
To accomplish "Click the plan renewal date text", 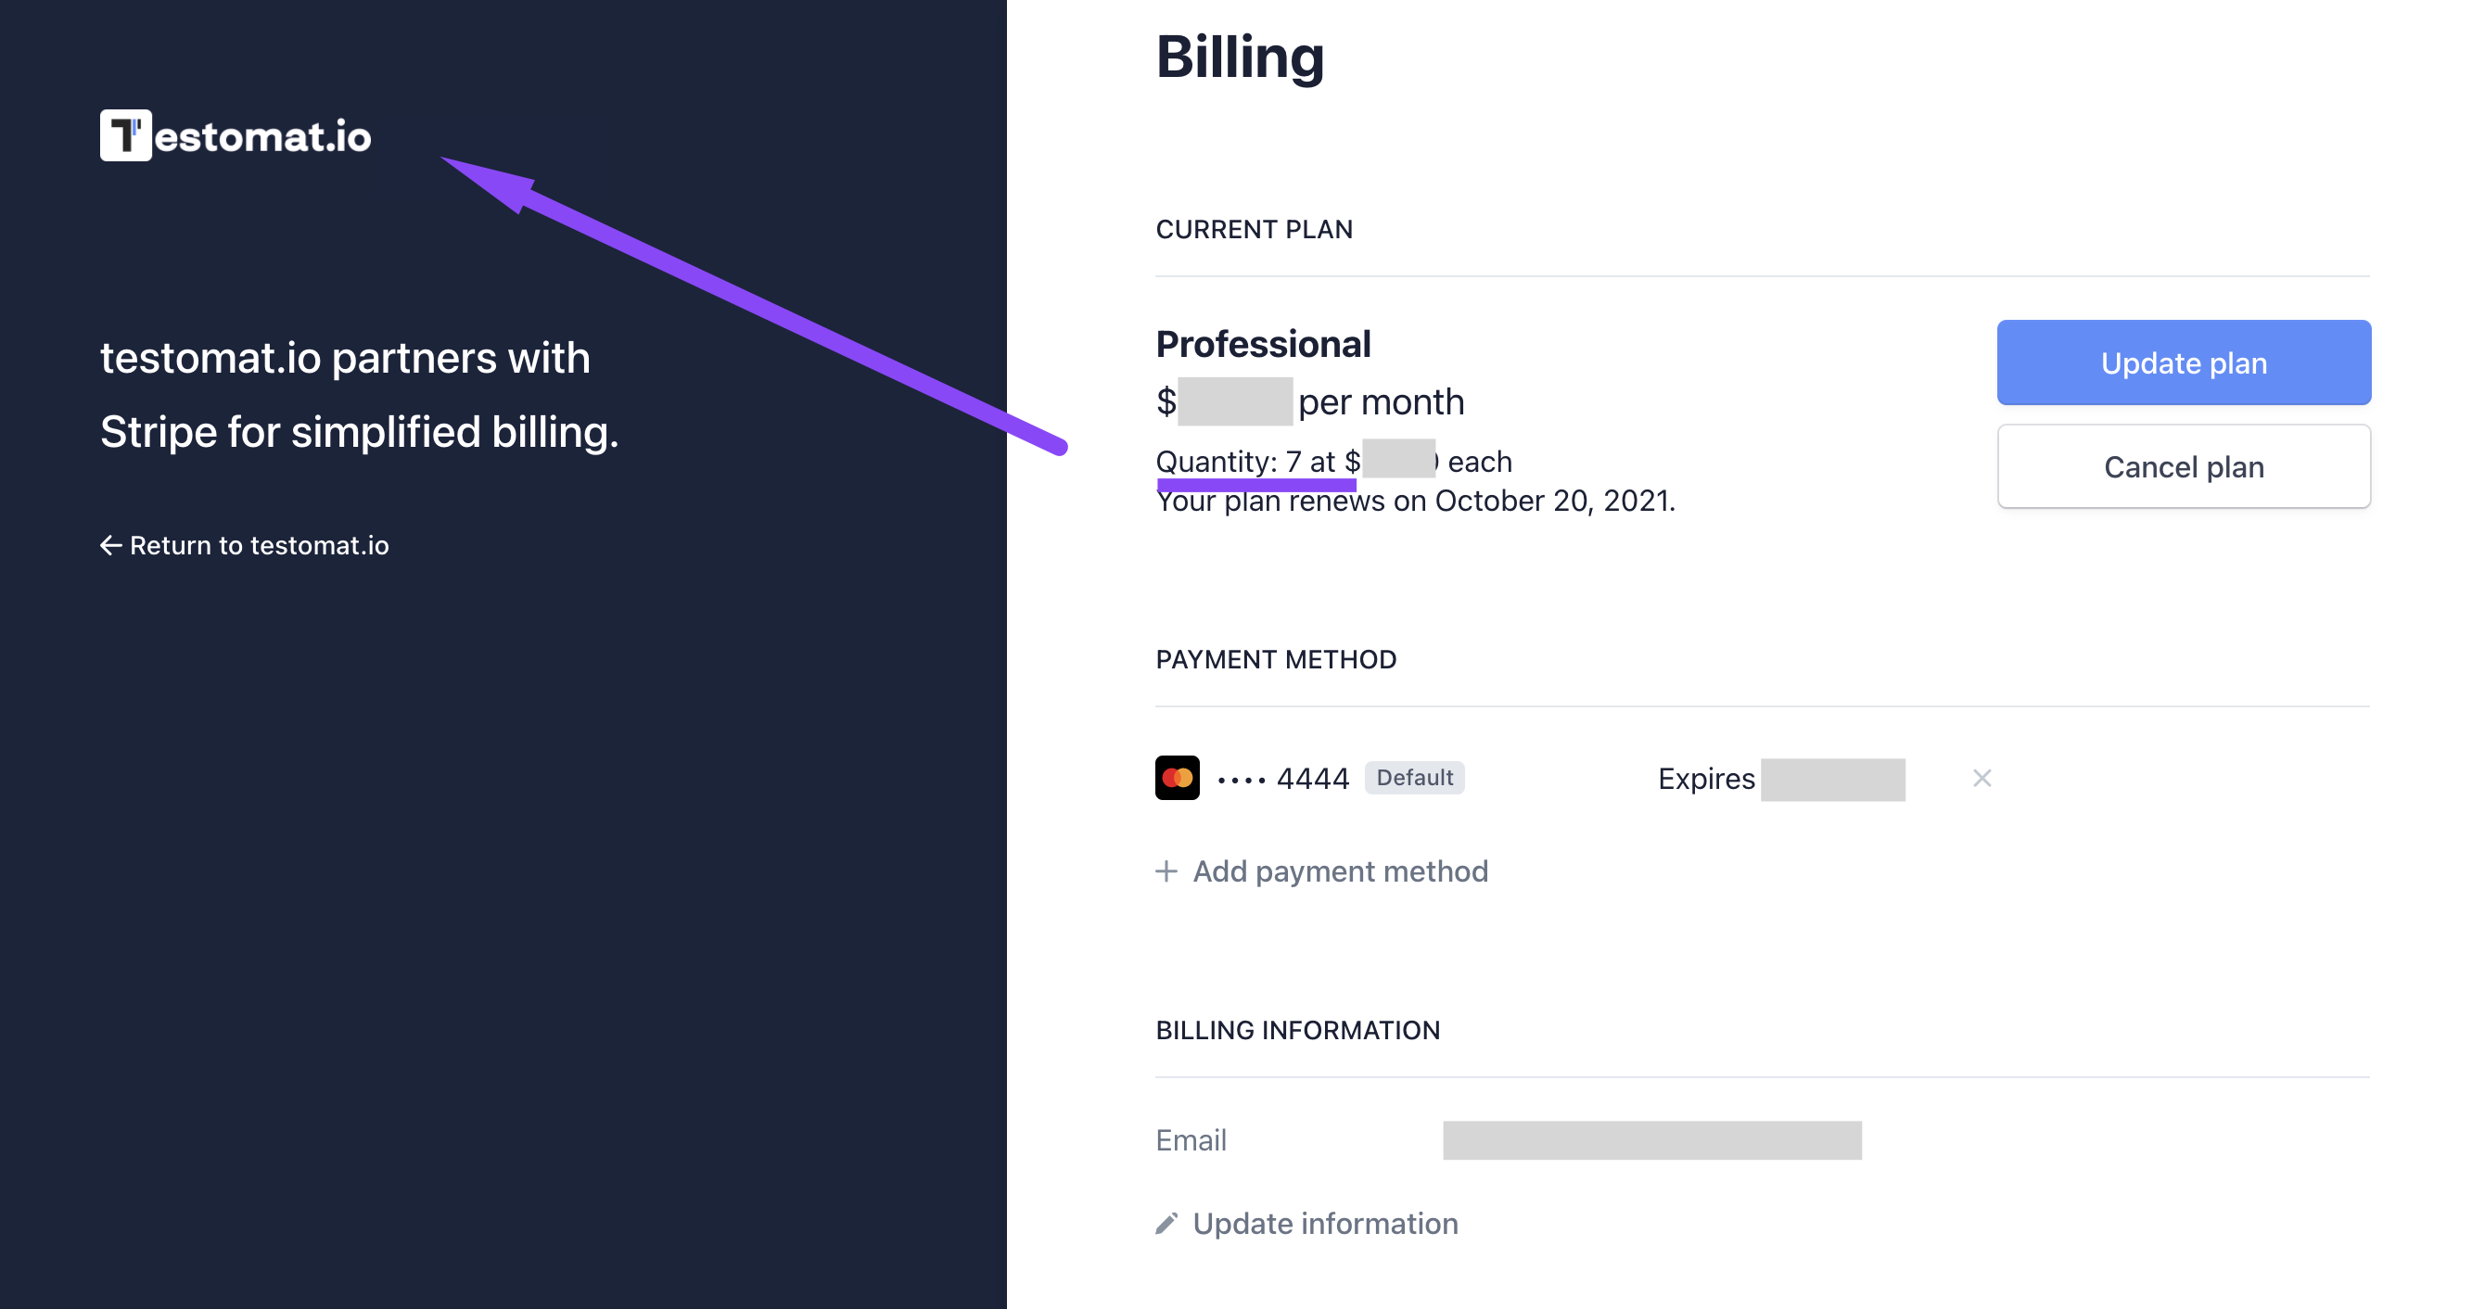I will click(1414, 501).
